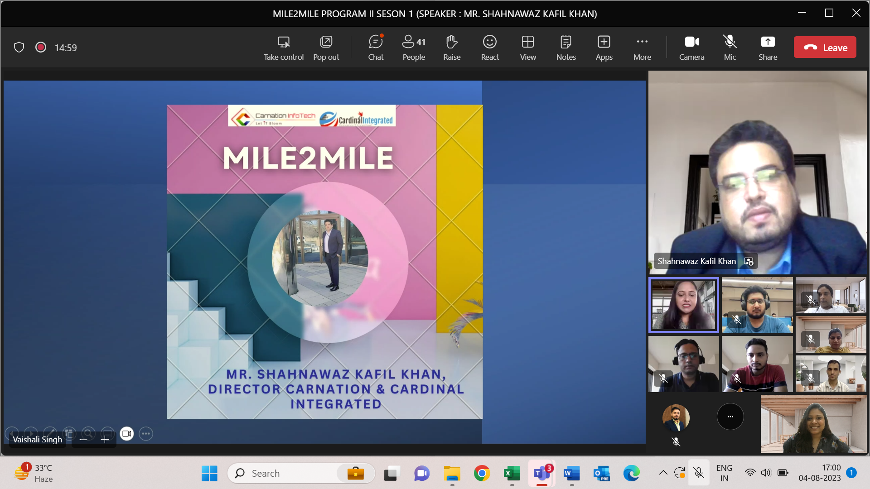The height and width of the screenshot is (489, 870).
Task: Raise your hand in meeting
Action: coord(451,48)
